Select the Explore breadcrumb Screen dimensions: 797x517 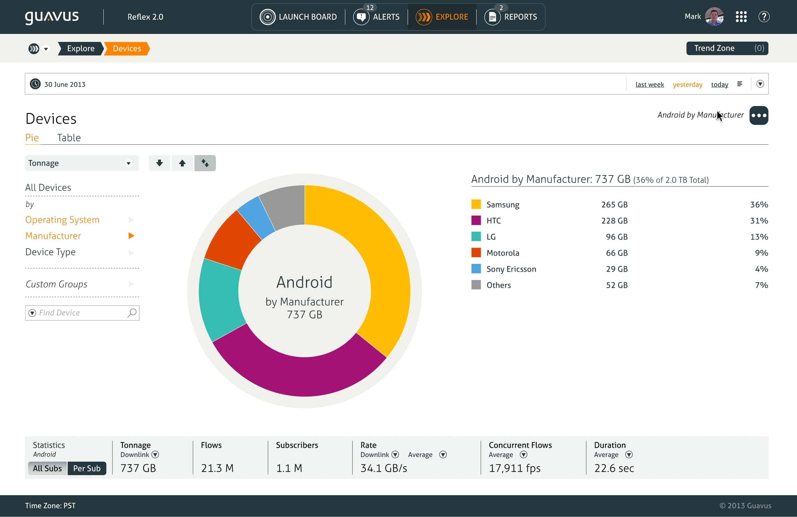[81, 48]
